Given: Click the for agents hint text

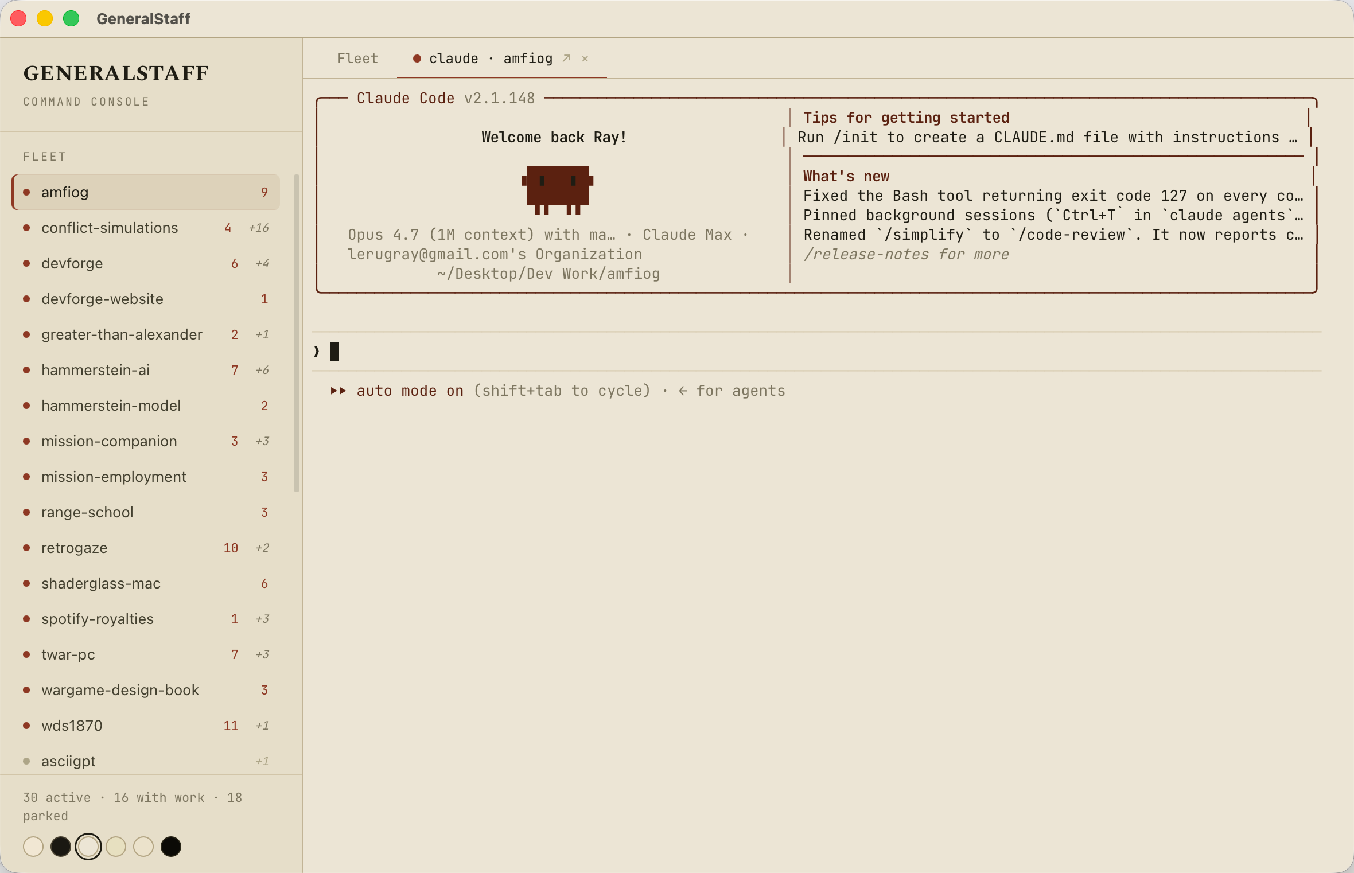Looking at the screenshot, I should 732,391.
